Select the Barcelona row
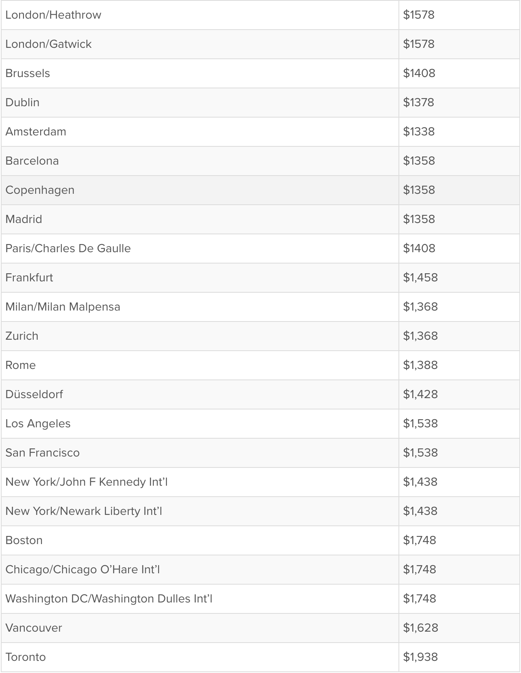 click(x=32, y=161)
